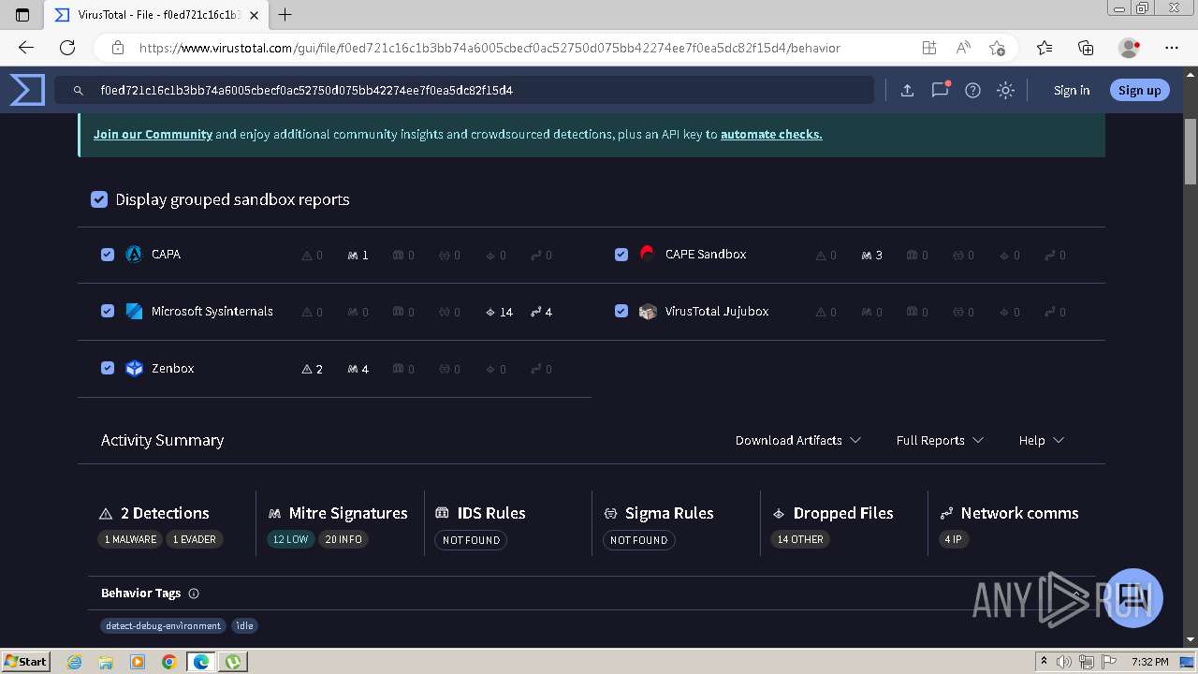Image resolution: width=1198 pixels, height=674 pixels.
Task: Expand the Help dropdown
Action: click(1042, 440)
